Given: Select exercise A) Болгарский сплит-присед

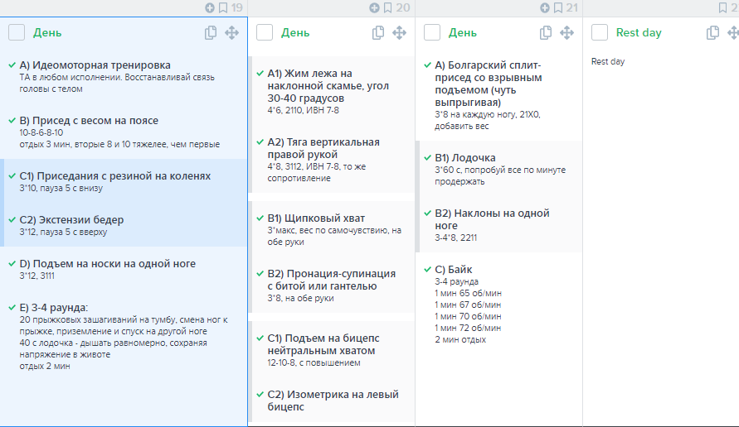Looking at the screenshot, I should pos(489,84).
